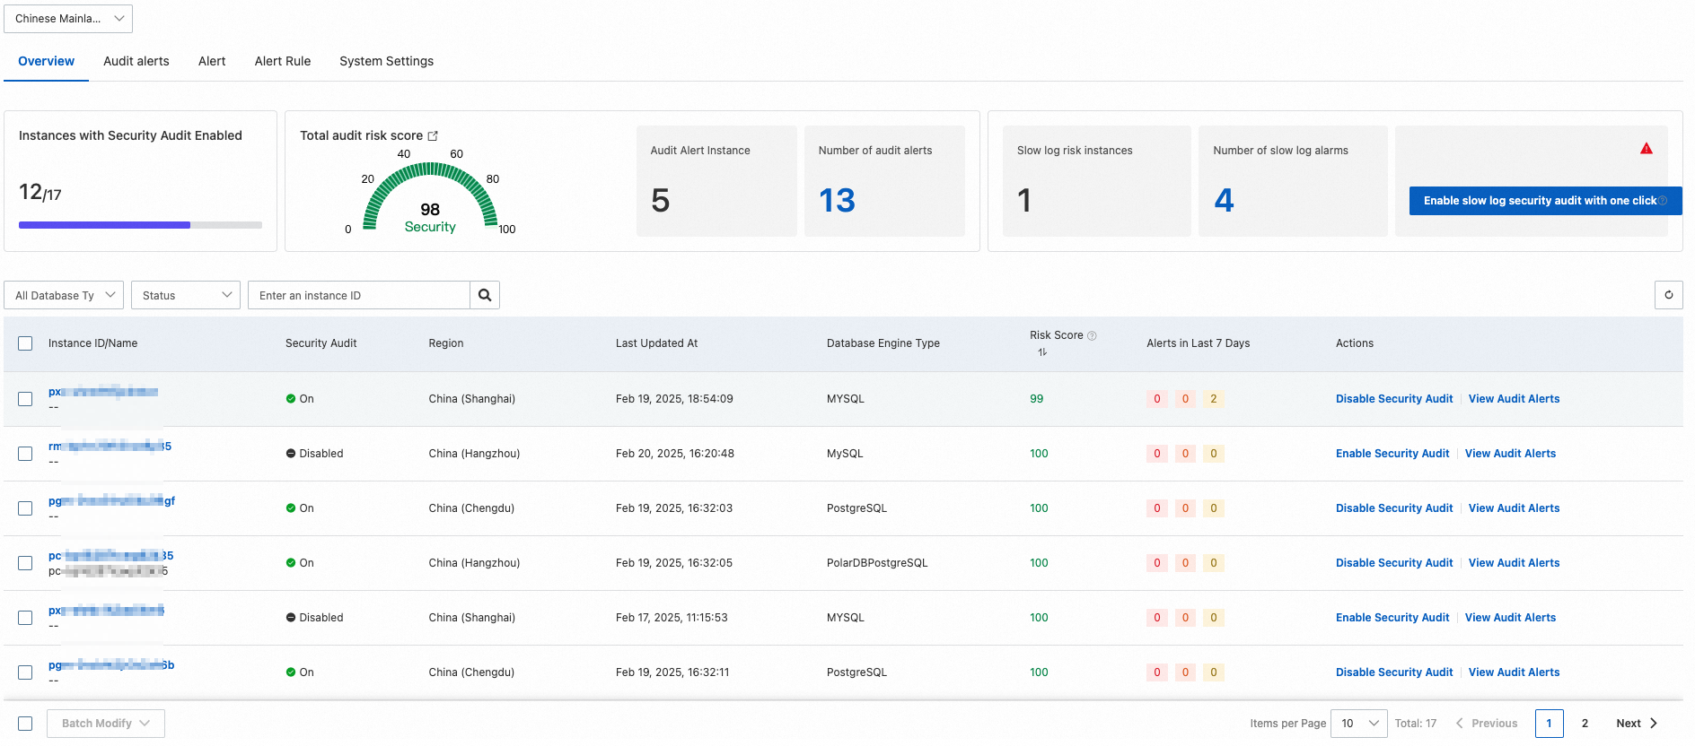Check the first row's China (Shanghai) MYSQL instance
Image resolution: width=1695 pixels, height=746 pixels.
coord(25,399)
